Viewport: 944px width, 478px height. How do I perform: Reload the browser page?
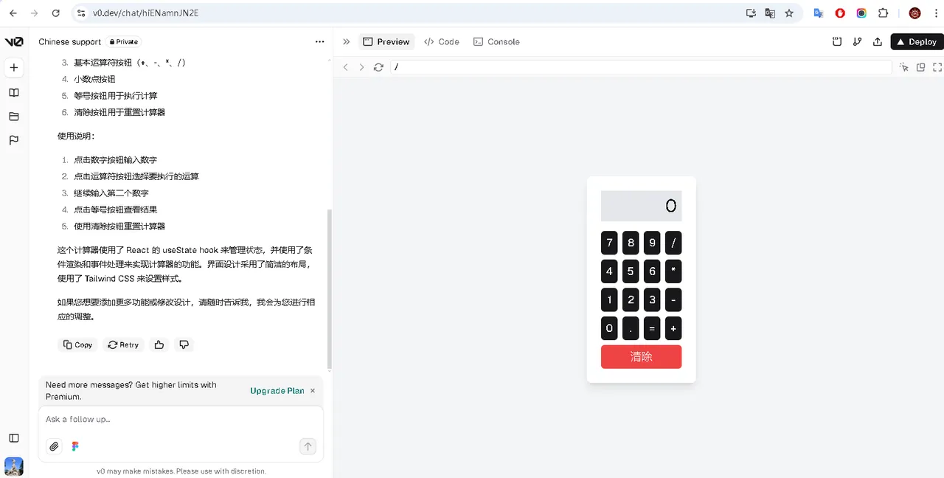tap(56, 13)
